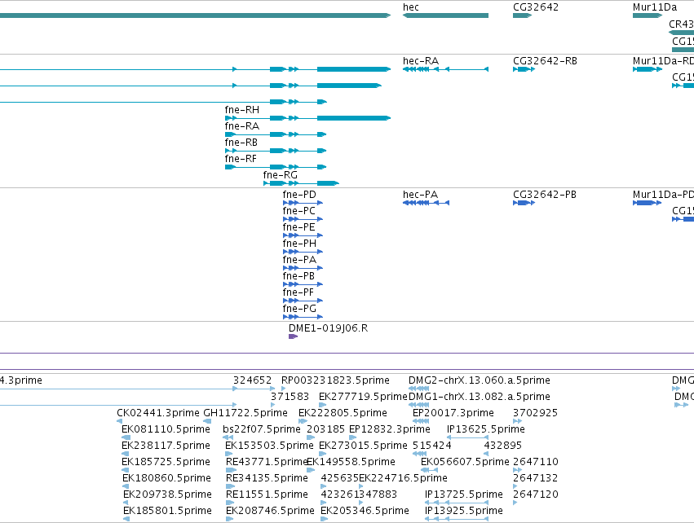Select the EP12832.3prime label
Screen dimensions: 694x523
(x=390, y=429)
